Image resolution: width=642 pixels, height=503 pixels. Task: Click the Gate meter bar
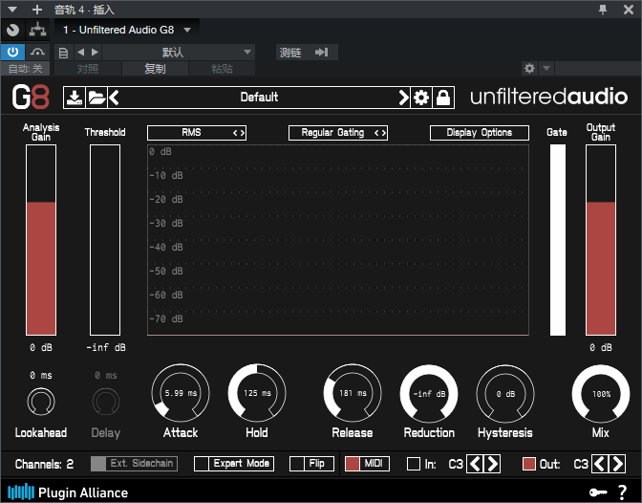tap(558, 240)
